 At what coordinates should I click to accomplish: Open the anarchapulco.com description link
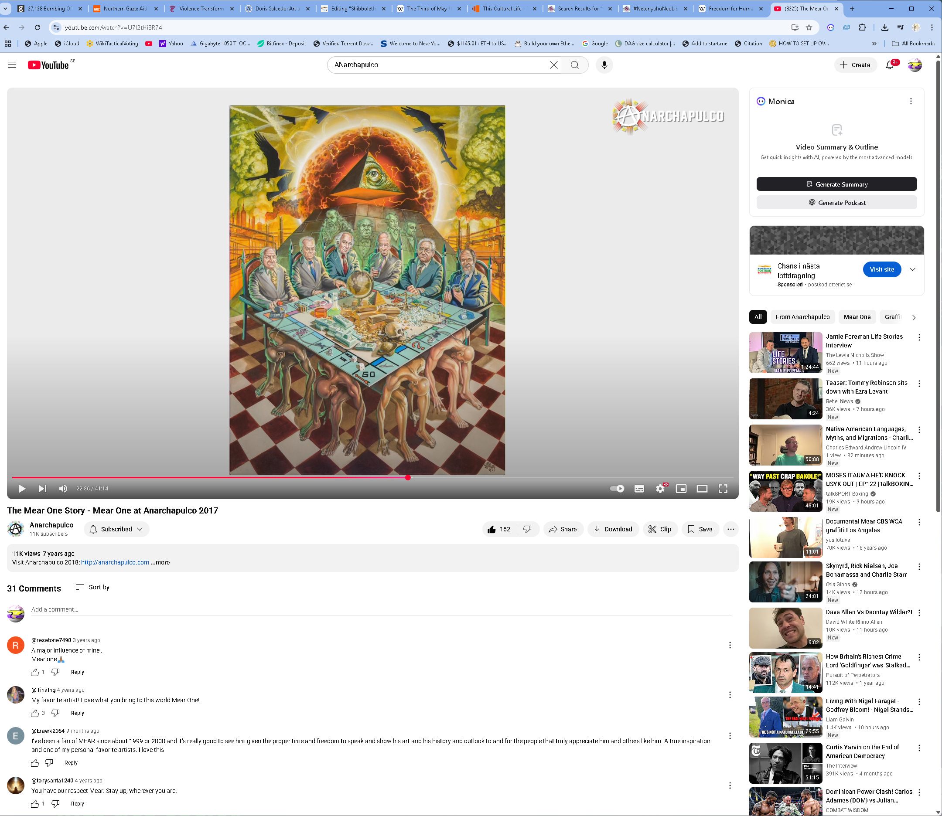[115, 562]
